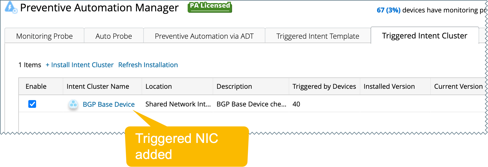
Task: Click the 67 (3%) devices link
Action: pyautogui.click(x=388, y=10)
